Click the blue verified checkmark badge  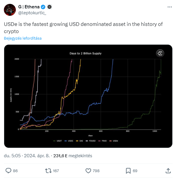click(43, 7)
